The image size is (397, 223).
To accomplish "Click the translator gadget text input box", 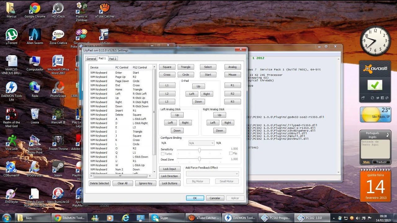I will pyautogui.click(x=375, y=149).
